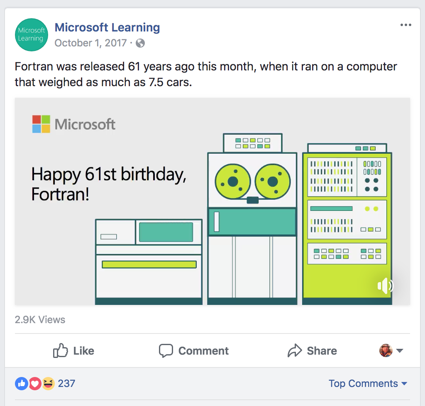
Task: Click the laughing face reaction icon
Action: (x=48, y=384)
